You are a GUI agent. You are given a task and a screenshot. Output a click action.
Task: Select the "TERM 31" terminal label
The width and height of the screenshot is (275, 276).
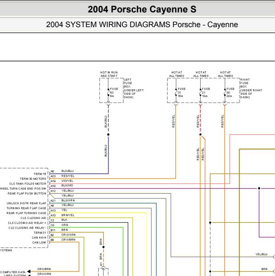(40, 233)
